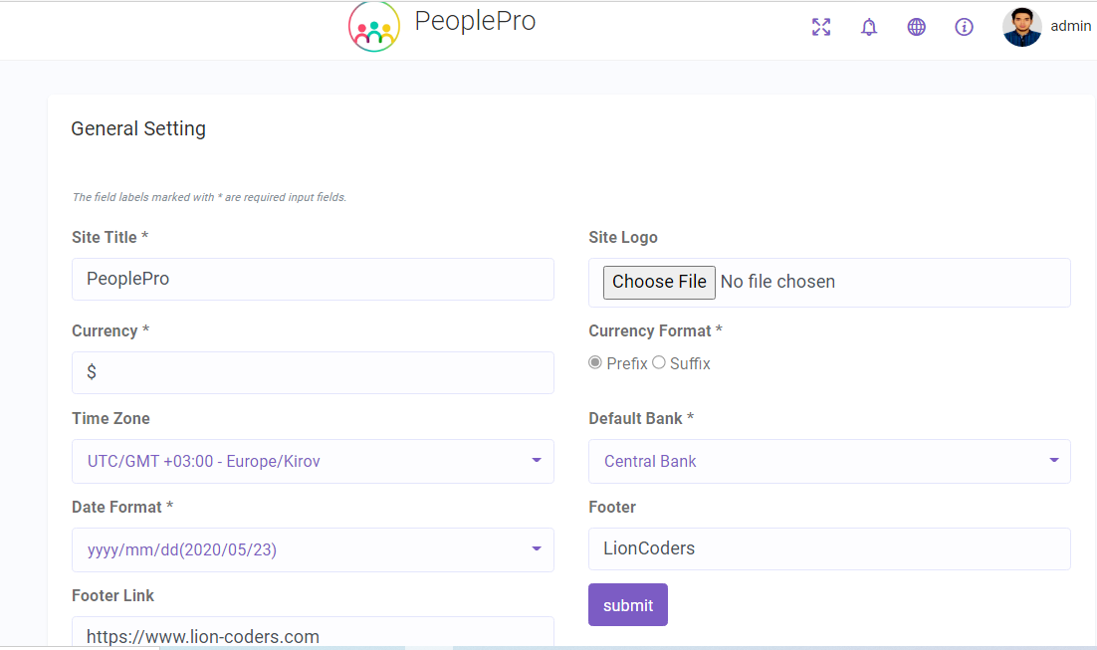
Task: Click the General Setting heading
Action: [x=138, y=128]
